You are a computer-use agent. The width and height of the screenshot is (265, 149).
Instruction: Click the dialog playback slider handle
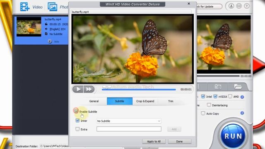tap(107, 87)
